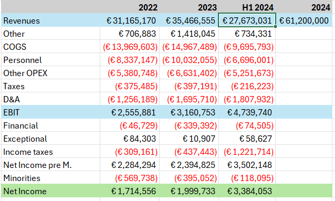The image size is (335, 201).
Task: Select Taxes cell (€ 397,191)
Action: pos(189,86)
